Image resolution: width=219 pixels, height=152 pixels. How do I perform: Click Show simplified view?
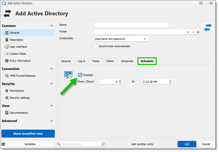28,133
